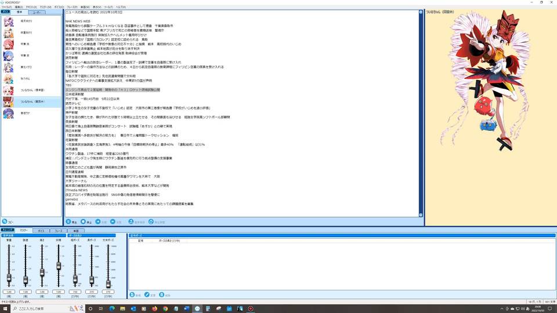The width and height of the screenshot is (557, 313).
Task: Choose the 琴葉 葵 voice avatar
Action: coord(9,56)
